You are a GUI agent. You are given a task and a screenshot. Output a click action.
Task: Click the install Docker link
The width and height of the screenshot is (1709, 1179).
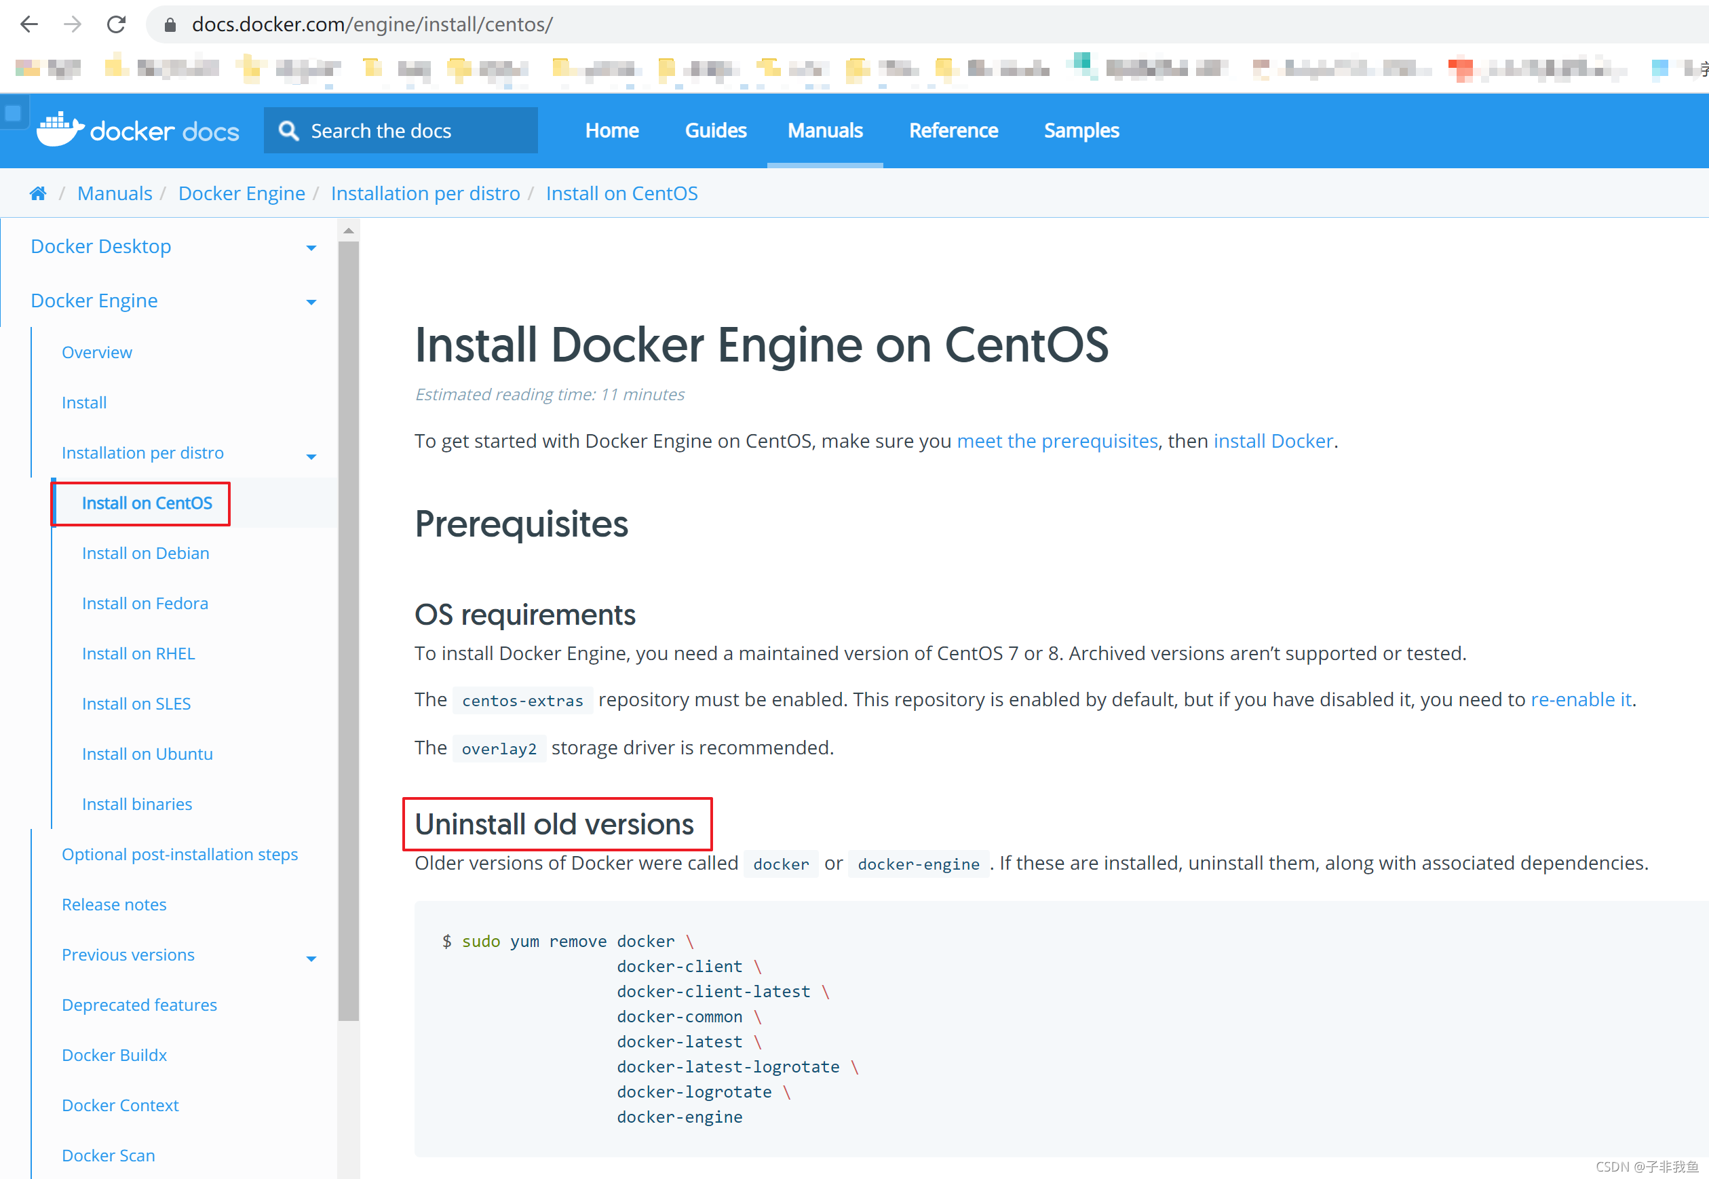[x=1273, y=441]
